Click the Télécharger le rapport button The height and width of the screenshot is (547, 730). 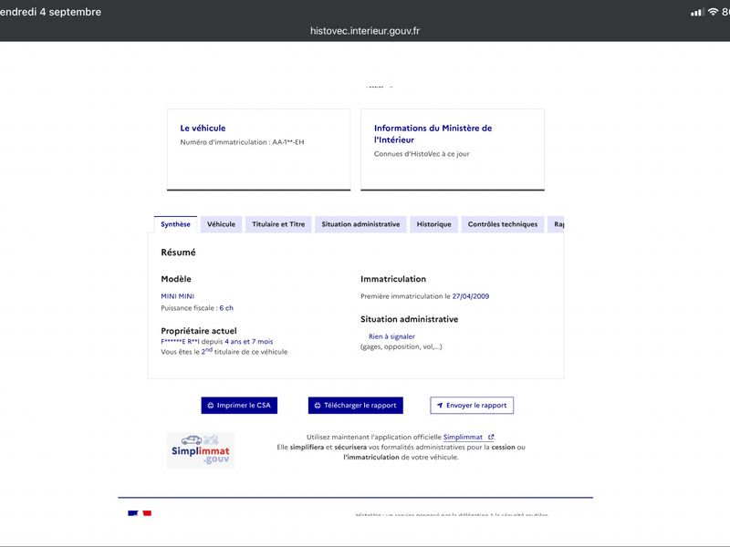(x=356, y=406)
